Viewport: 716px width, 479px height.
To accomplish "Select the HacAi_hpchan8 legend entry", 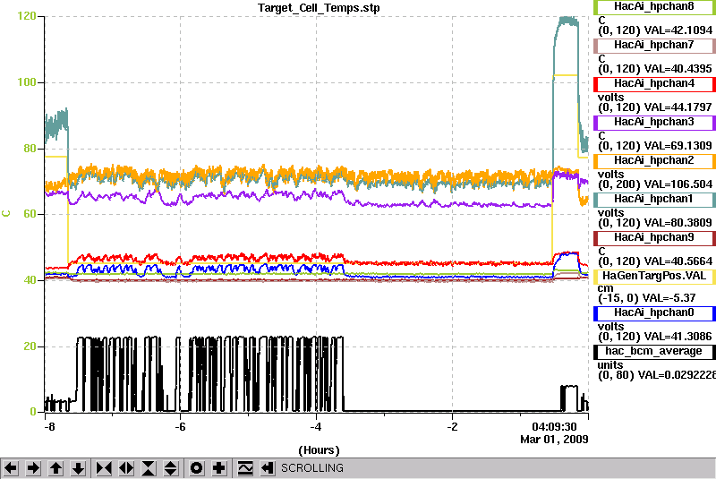I will coord(654,7).
